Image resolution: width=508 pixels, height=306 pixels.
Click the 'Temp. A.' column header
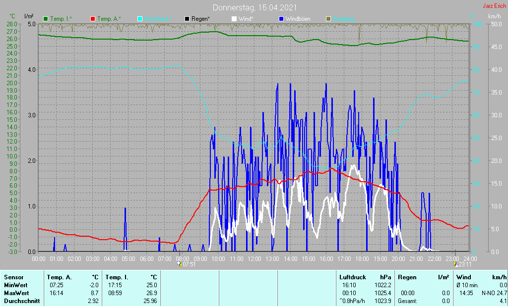pyautogui.click(x=60, y=277)
